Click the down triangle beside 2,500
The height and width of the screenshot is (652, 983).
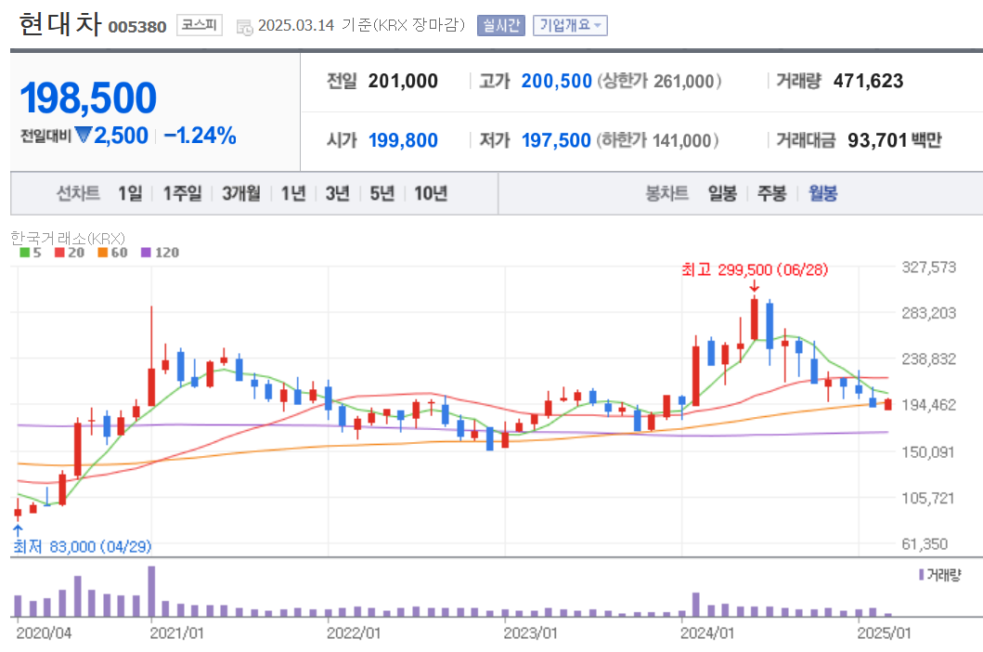[x=84, y=135]
